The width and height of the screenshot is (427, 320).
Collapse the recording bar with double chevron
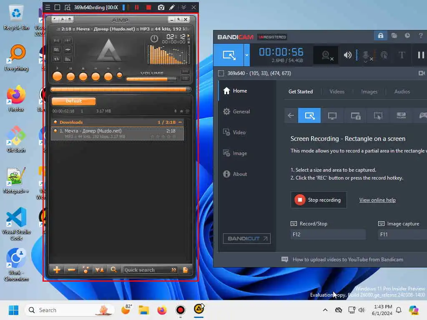point(183,7)
